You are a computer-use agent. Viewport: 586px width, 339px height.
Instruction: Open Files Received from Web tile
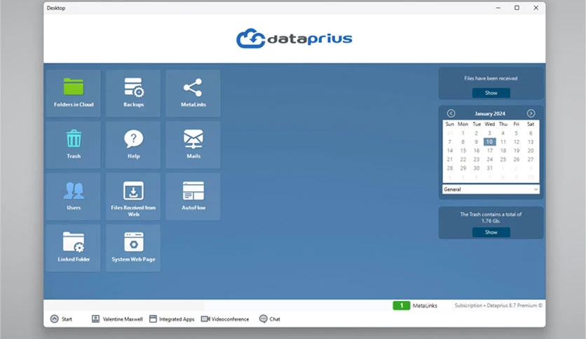133,196
